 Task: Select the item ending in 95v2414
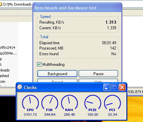tap(7, 48)
